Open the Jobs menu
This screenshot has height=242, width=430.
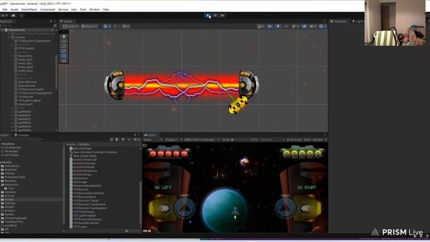pyautogui.click(x=74, y=9)
